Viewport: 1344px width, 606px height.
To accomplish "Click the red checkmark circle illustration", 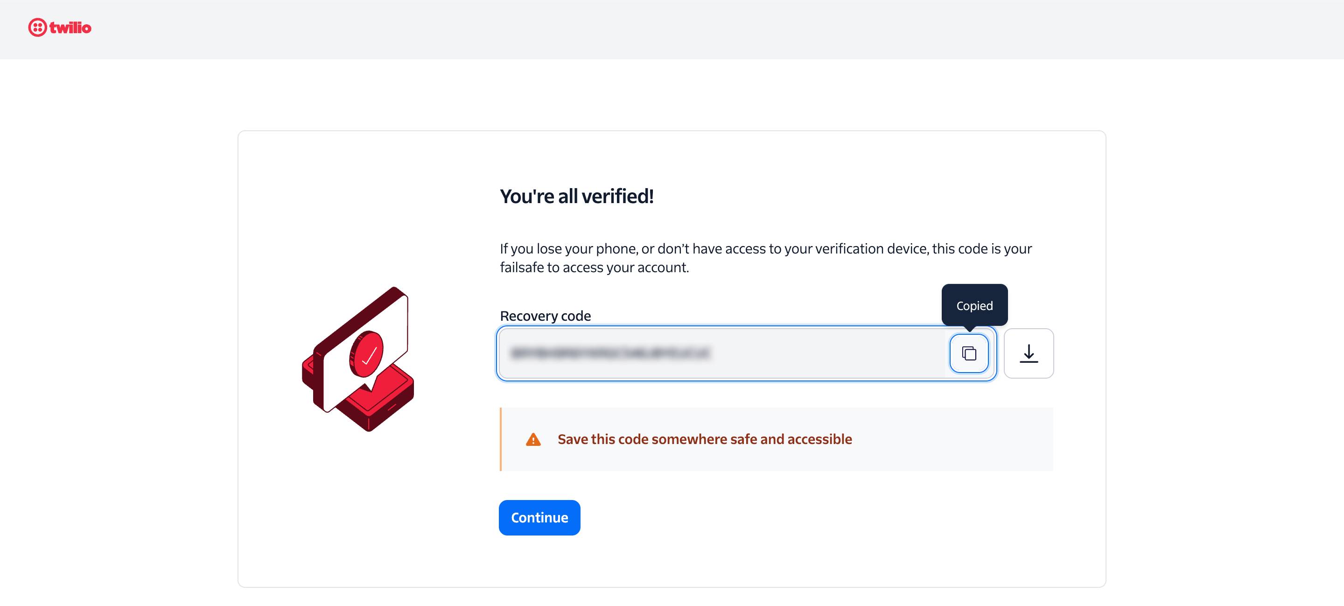I will 366,353.
